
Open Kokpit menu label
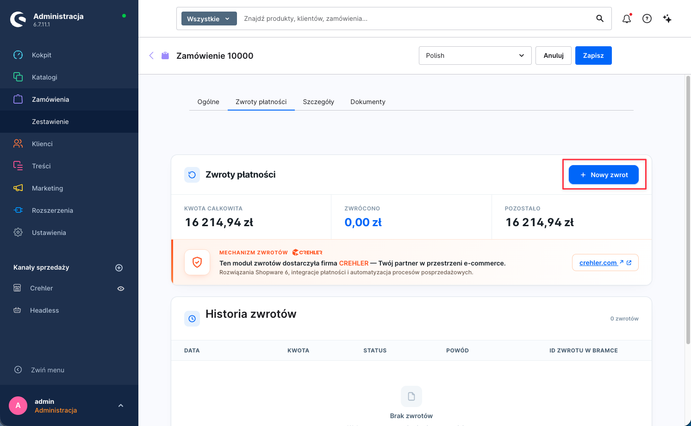pyautogui.click(x=42, y=55)
